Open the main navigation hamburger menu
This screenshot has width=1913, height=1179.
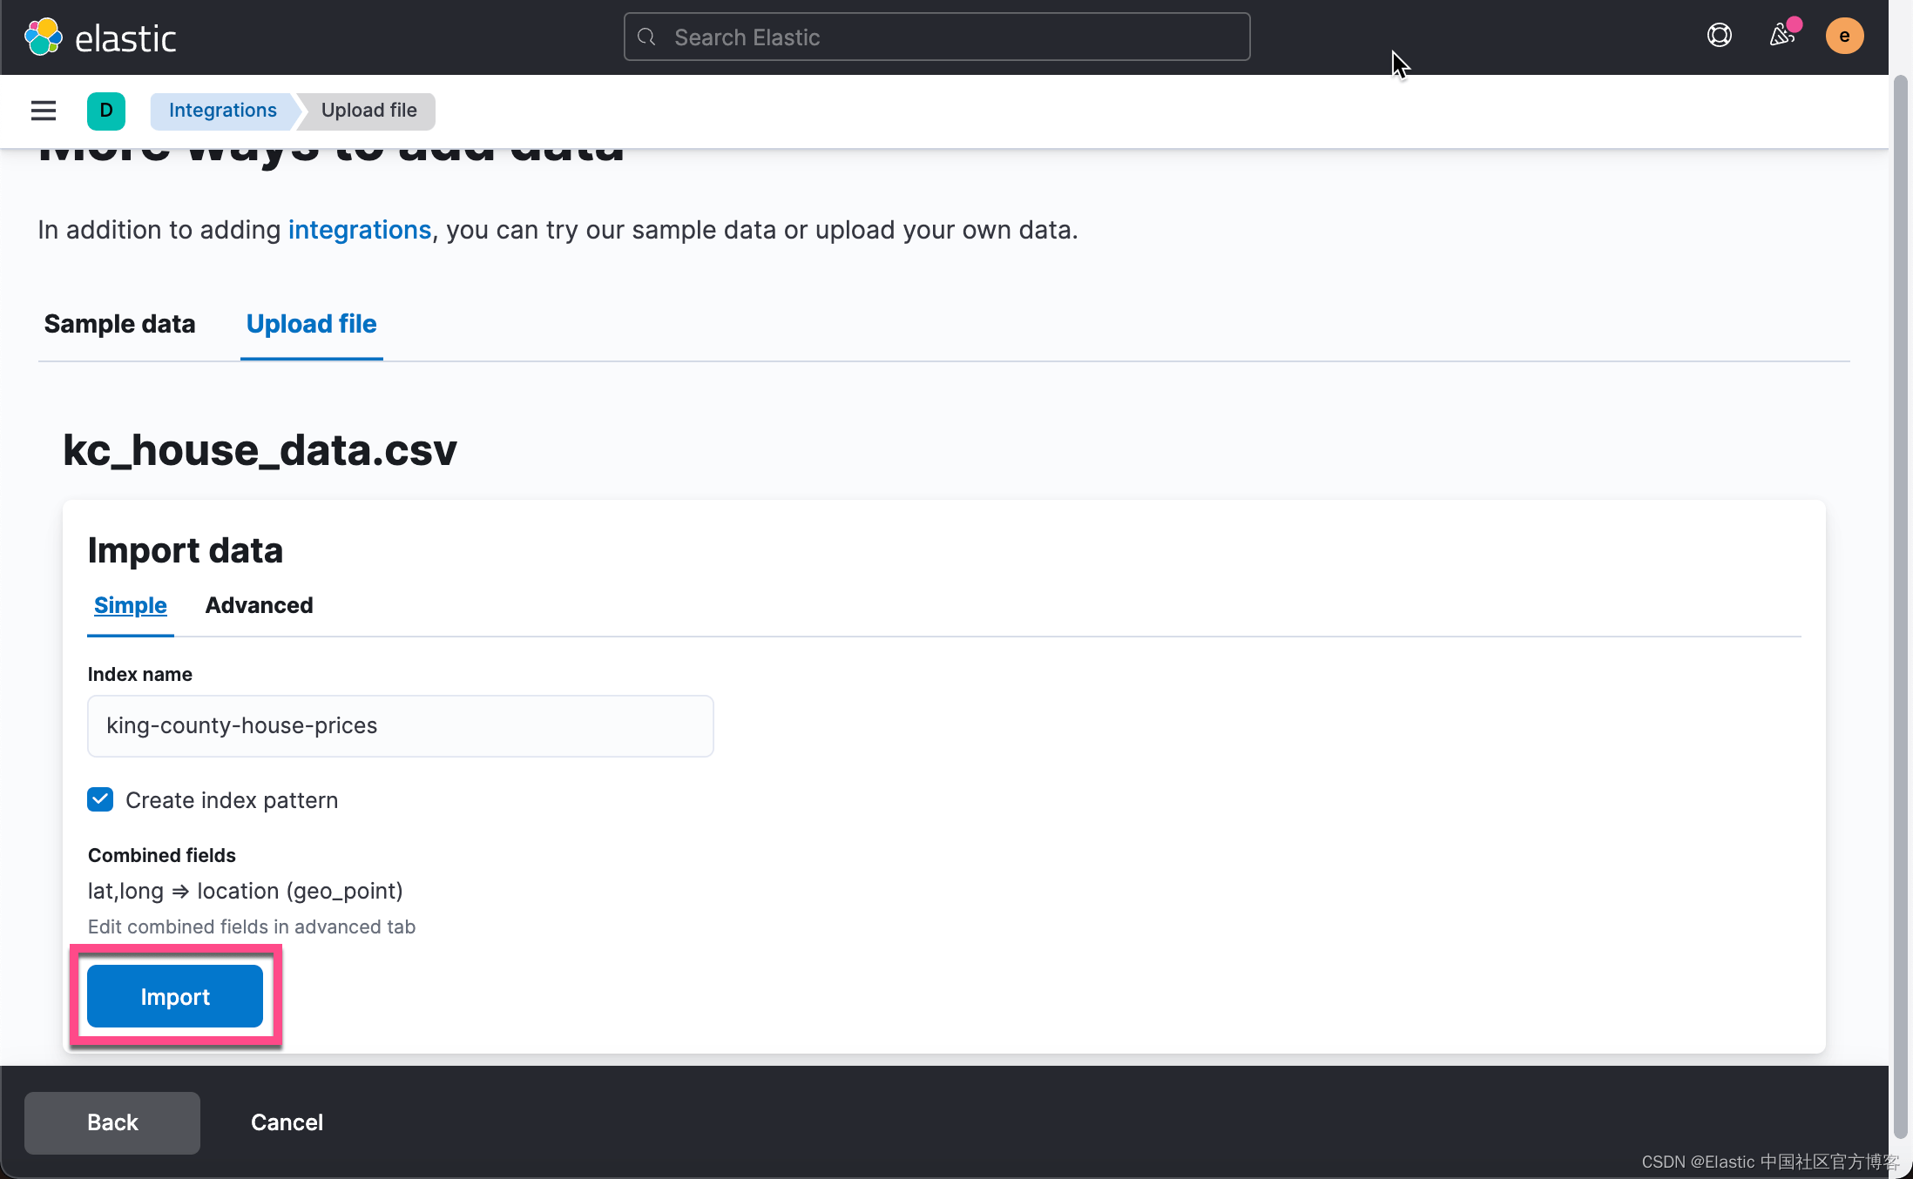click(x=43, y=111)
